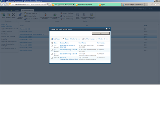Click the page scrollbar down arrow
The image size is (160, 115).
coord(159,82)
